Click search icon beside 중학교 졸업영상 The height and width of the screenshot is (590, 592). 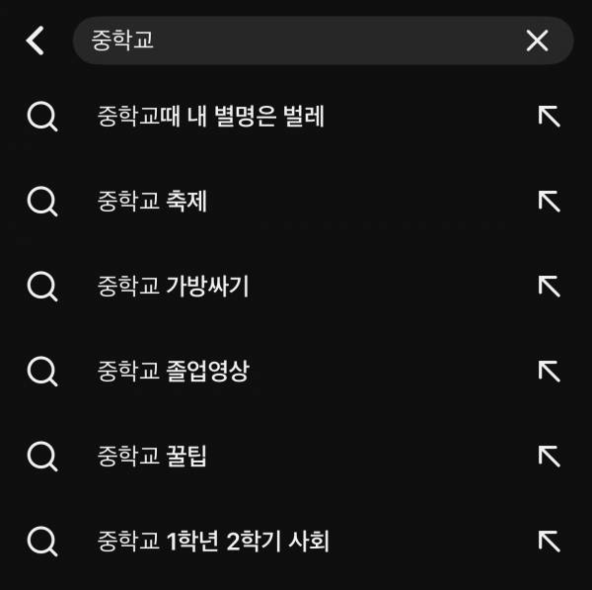coord(41,372)
